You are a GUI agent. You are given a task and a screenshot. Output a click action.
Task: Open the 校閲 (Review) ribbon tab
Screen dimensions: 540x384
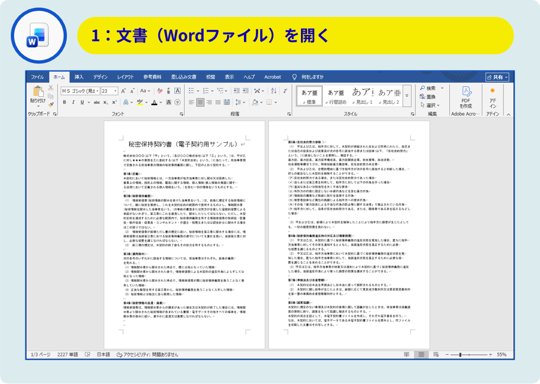(210, 77)
